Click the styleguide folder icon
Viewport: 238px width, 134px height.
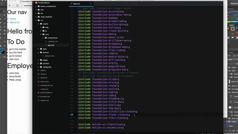pyautogui.click(x=41, y=67)
